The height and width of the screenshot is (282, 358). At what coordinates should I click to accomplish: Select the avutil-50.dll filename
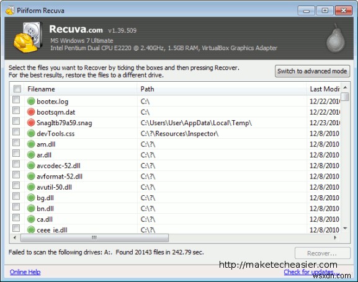55,187
